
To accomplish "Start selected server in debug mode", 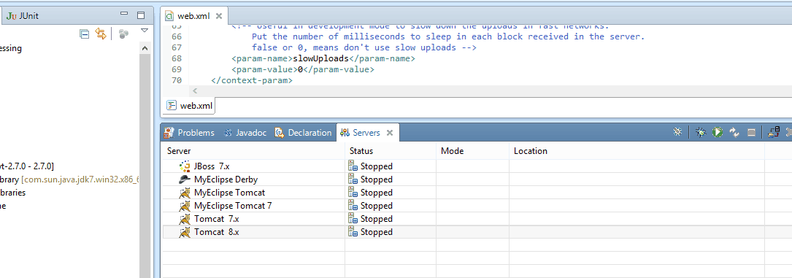I will click(x=700, y=132).
